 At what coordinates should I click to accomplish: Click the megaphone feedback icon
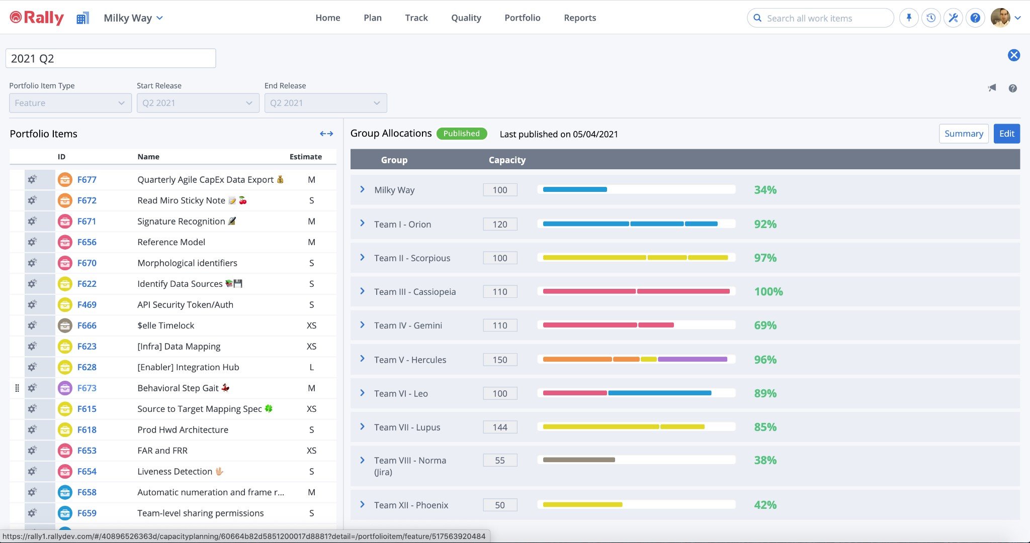pyautogui.click(x=992, y=88)
